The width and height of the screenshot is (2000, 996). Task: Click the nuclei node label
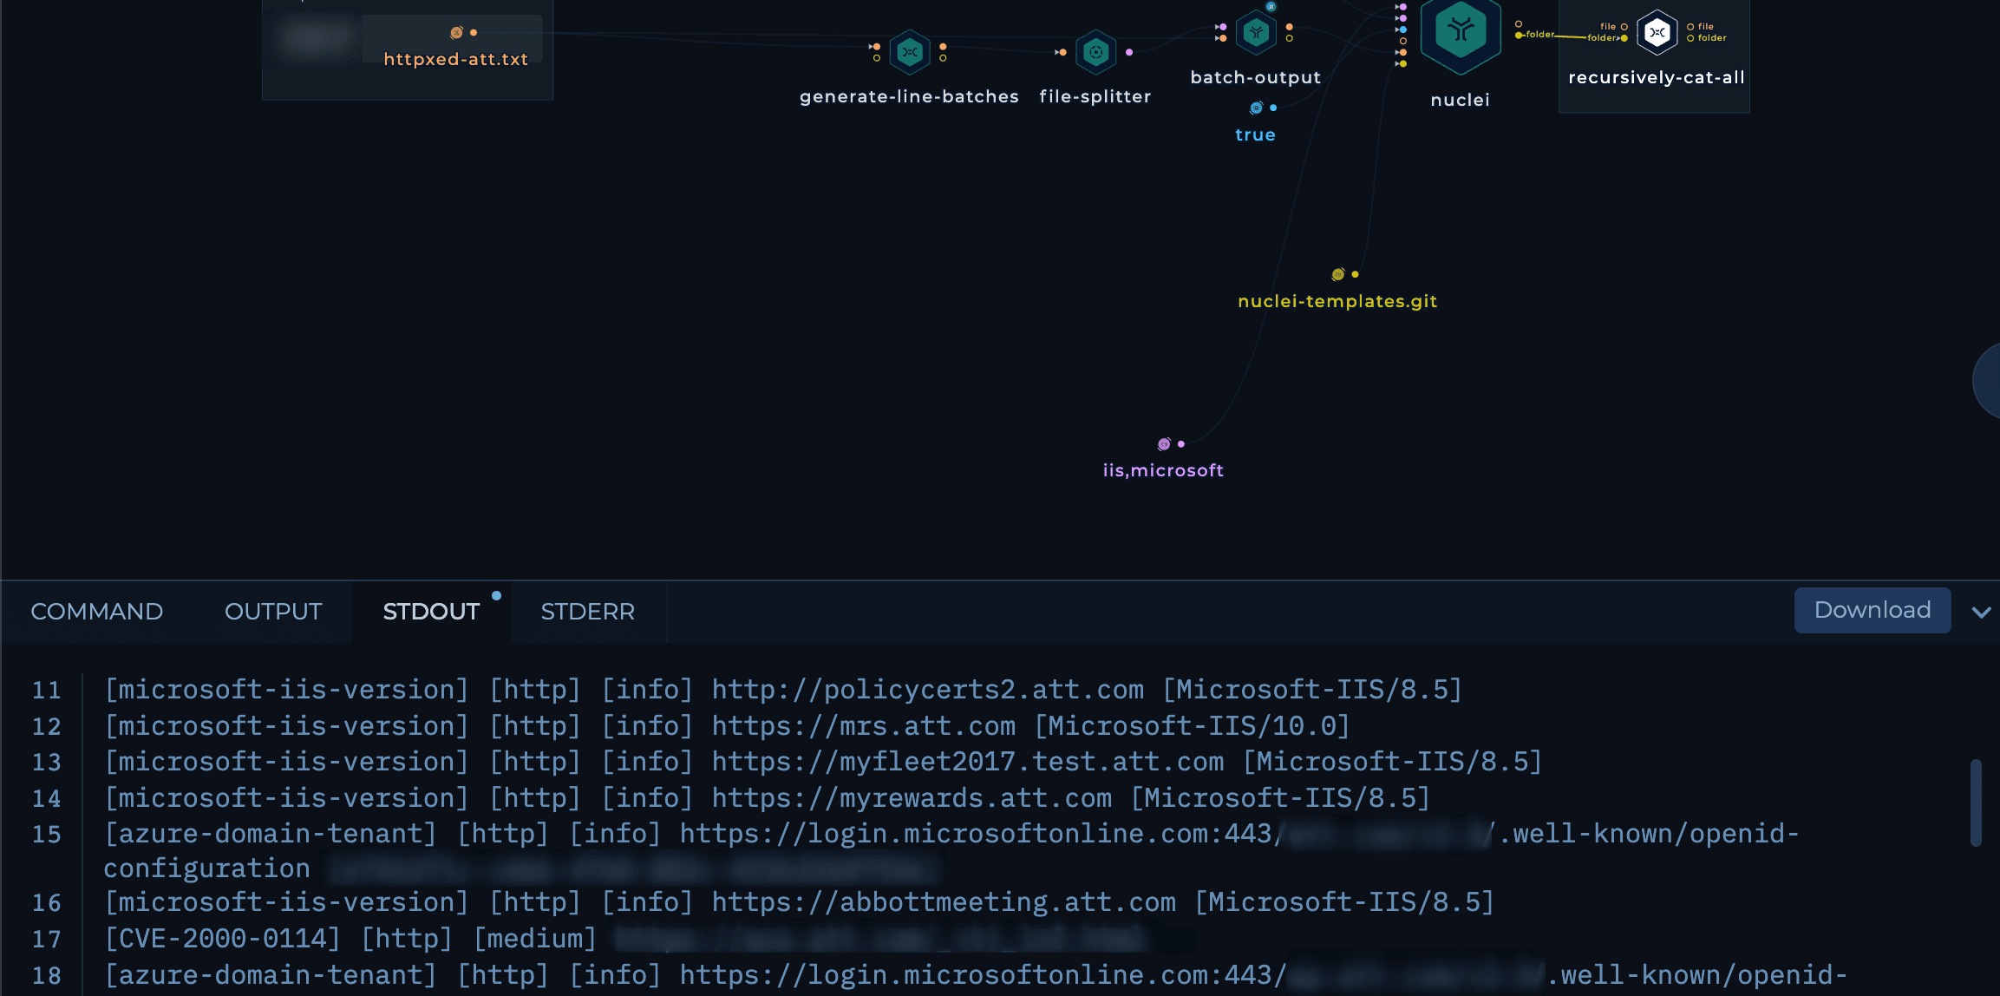(1460, 100)
